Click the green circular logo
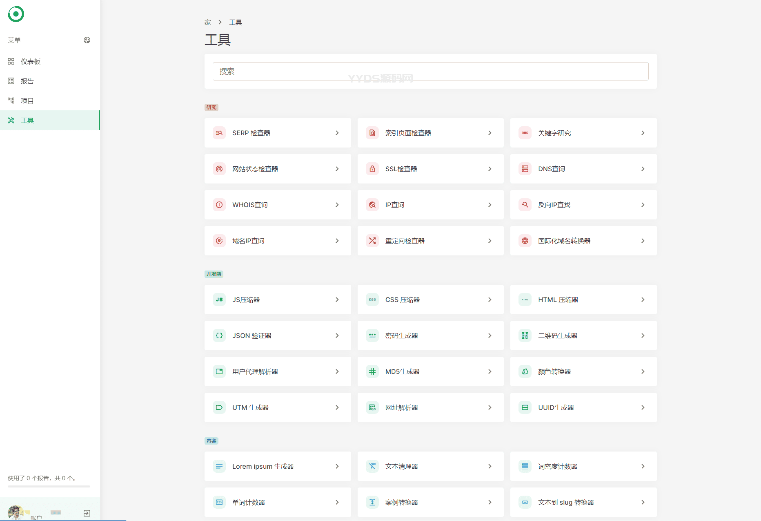This screenshot has height=521, width=761. pyautogui.click(x=16, y=14)
